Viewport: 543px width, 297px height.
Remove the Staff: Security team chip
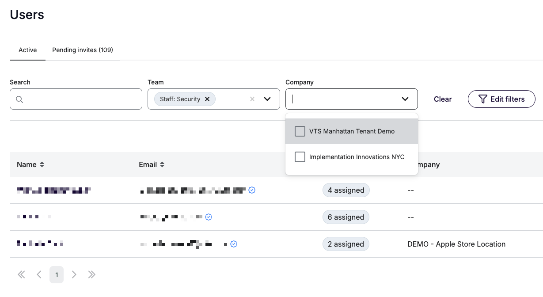point(207,99)
